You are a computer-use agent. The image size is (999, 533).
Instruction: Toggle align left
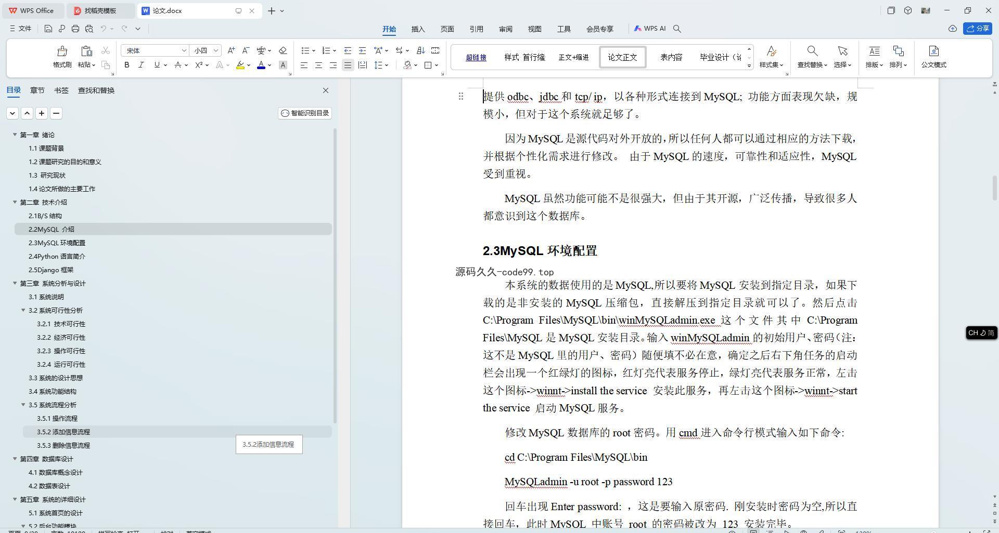point(304,65)
